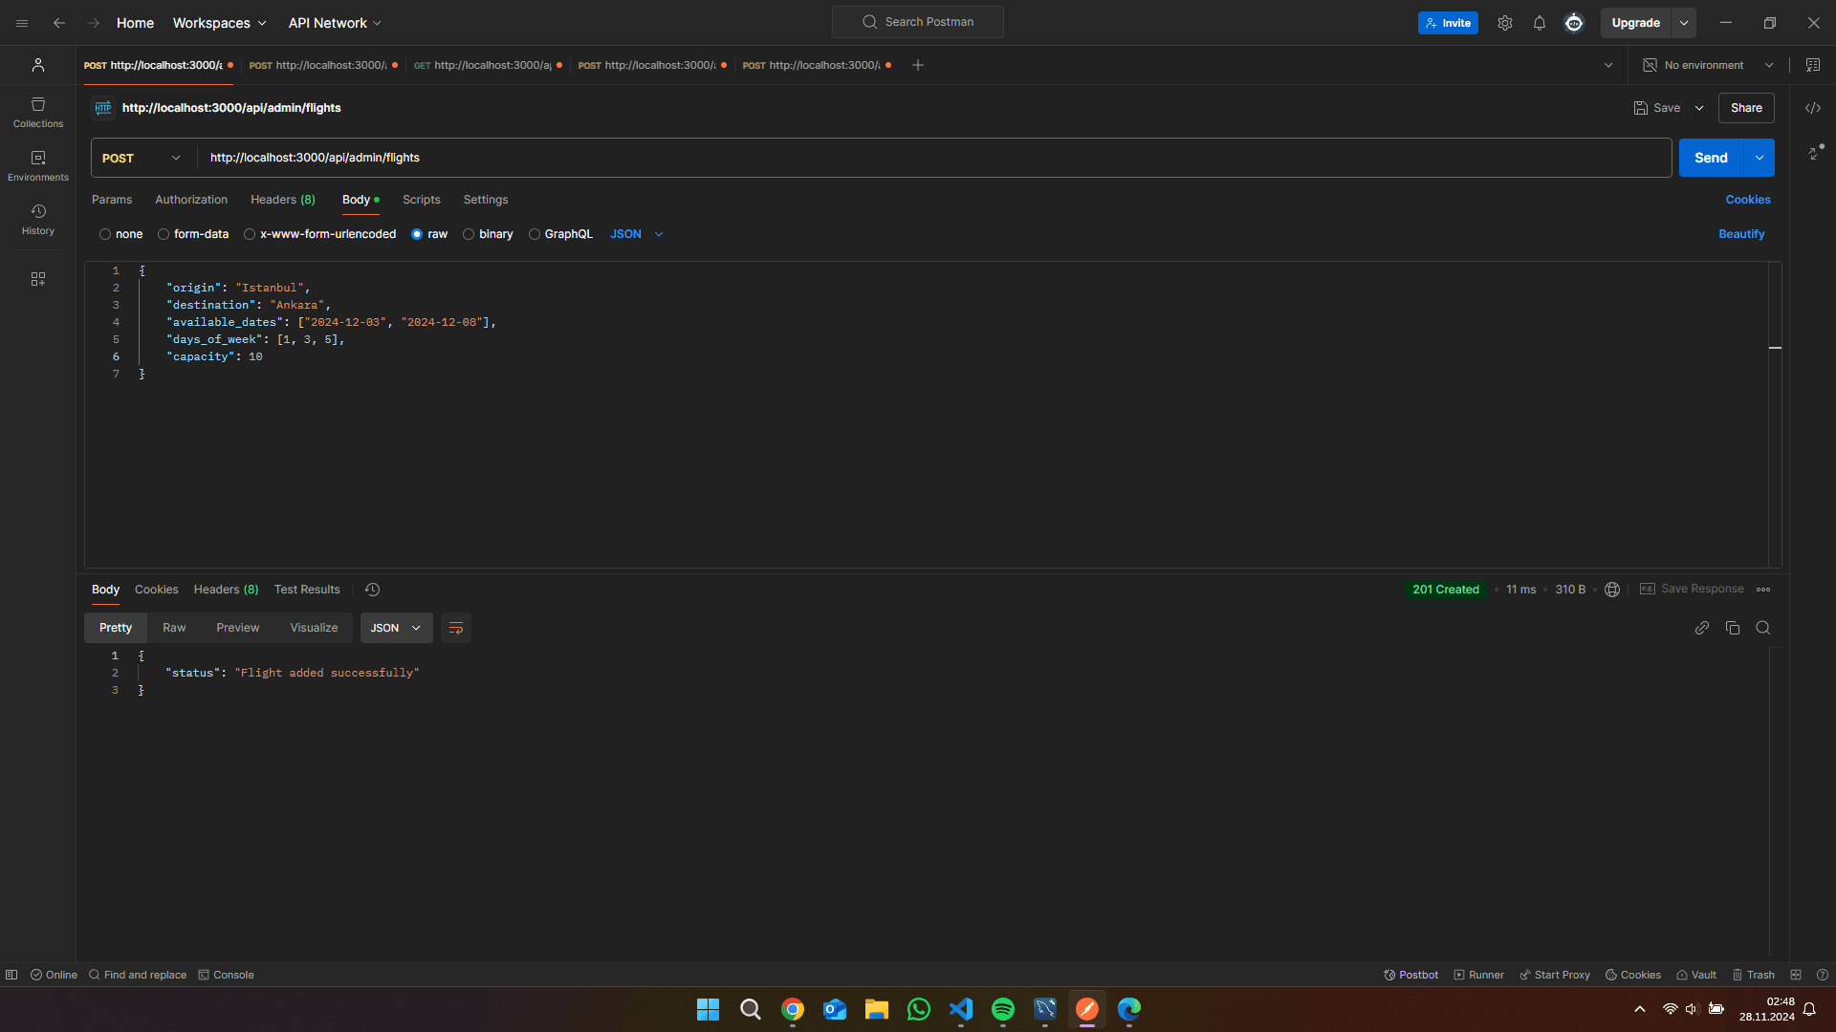
Task: Expand the No environment selector
Action: (1708, 65)
